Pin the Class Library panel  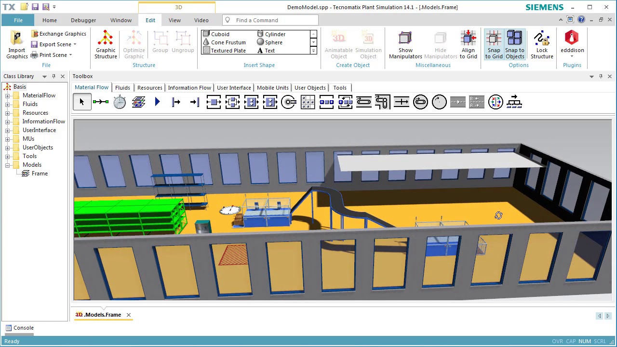pos(54,76)
